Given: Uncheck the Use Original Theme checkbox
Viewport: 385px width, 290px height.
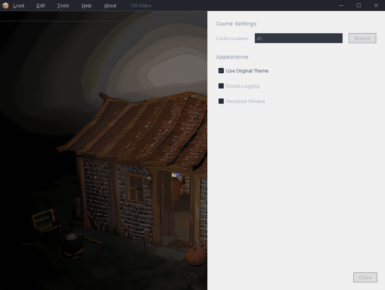Looking at the screenshot, I should tap(221, 71).
